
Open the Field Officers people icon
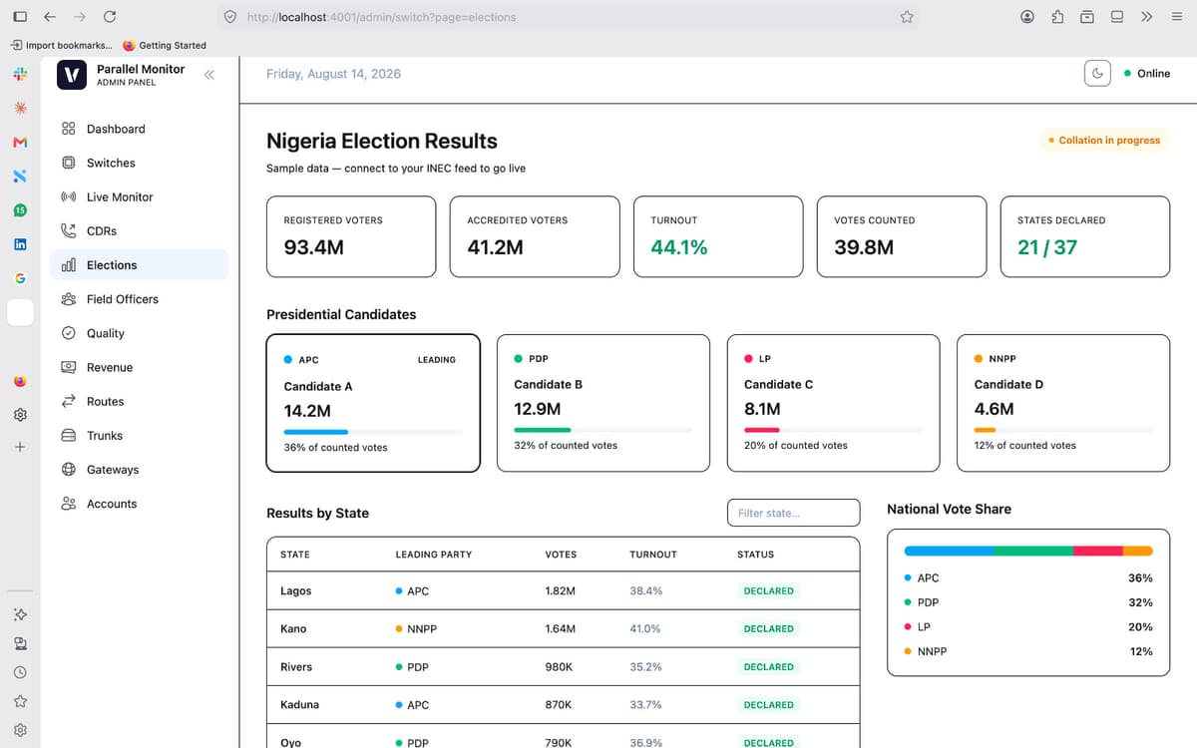click(69, 299)
